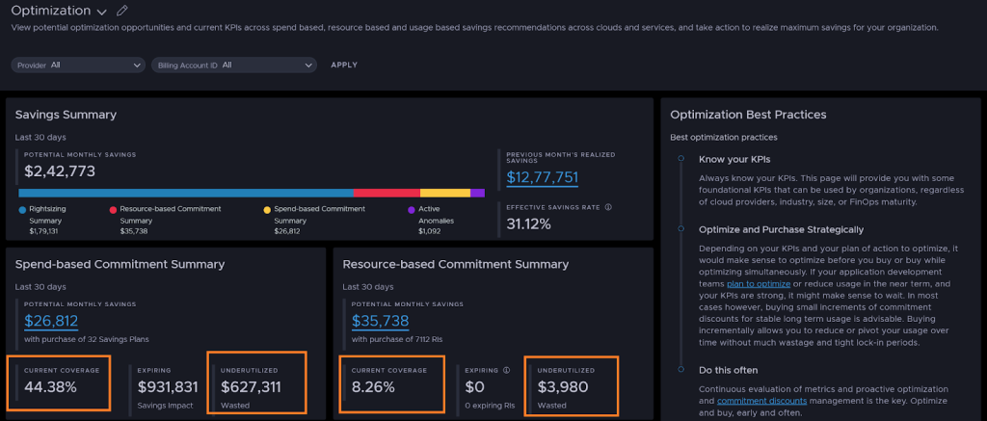Click the blue segment of the savings bar
Viewport: 987px width, 421px height.
pos(185,193)
